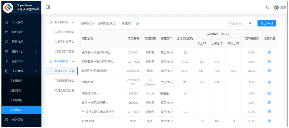Open member details for 恩格列净
This screenshot has width=289, height=128.
coord(269,82)
